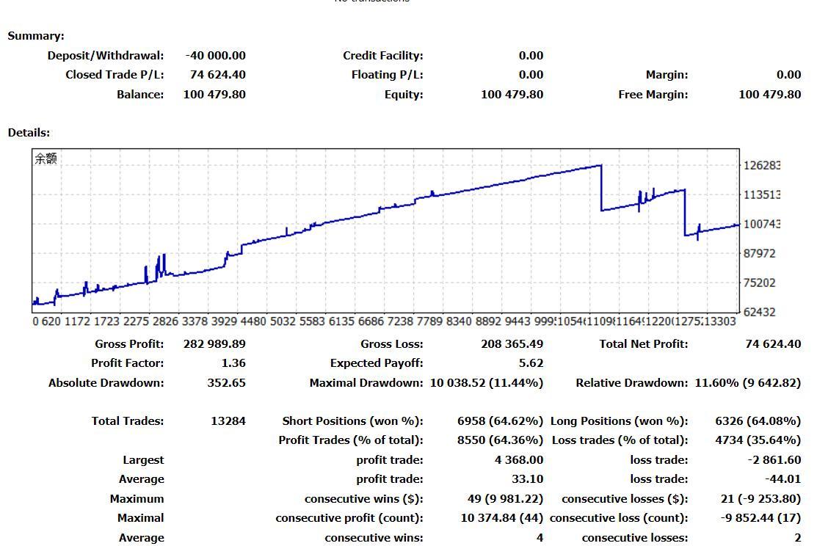The image size is (817, 546).
Task: Click the chart title 余额
Action: tap(46, 159)
